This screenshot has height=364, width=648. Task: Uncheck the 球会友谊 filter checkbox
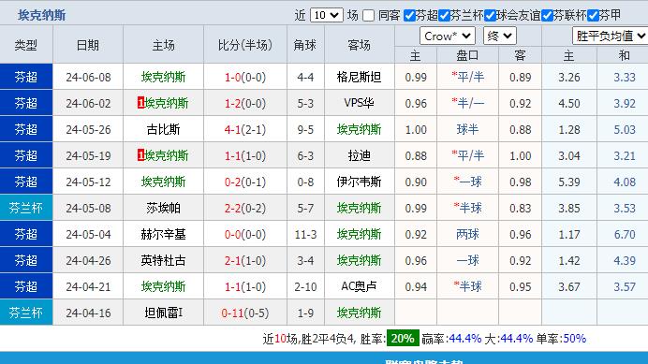point(490,16)
